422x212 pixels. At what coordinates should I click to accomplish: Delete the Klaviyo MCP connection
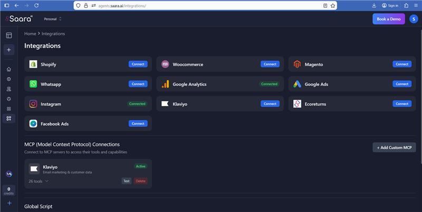pyautogui.click(x=140, y=181)
